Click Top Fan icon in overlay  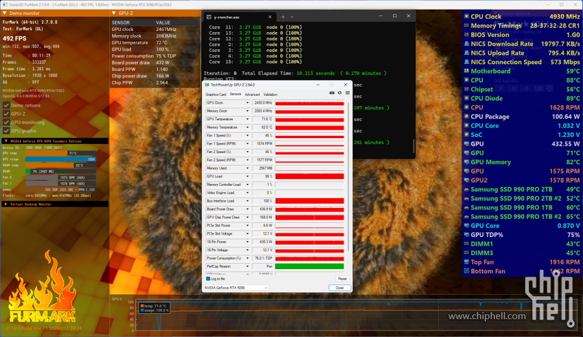coord(466,263)
